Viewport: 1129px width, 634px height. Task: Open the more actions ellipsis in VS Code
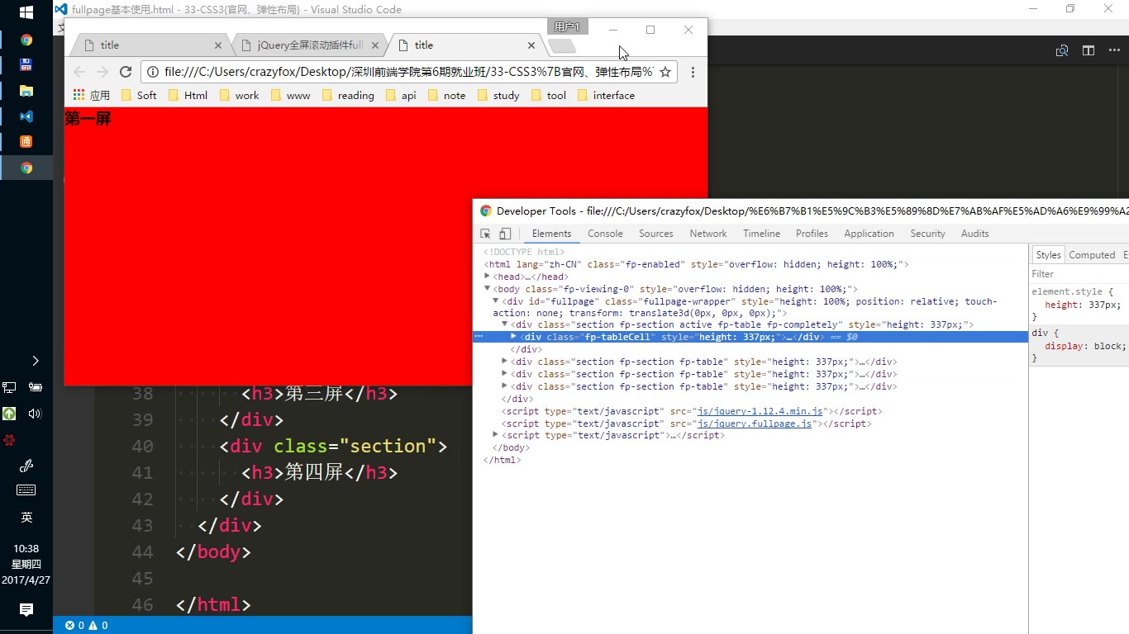[x=1113, y=50]
